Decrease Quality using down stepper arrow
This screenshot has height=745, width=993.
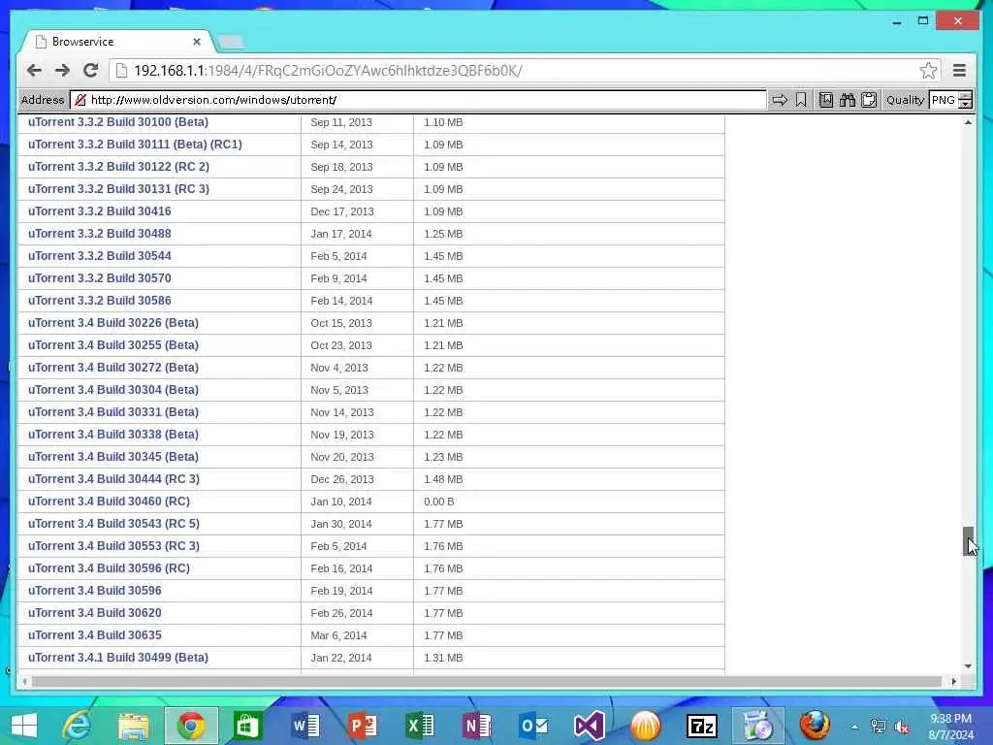click(x=966, y=104)
